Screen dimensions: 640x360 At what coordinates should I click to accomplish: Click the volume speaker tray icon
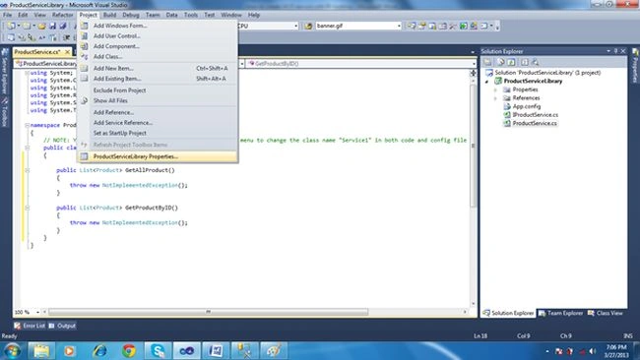(593, 351)
